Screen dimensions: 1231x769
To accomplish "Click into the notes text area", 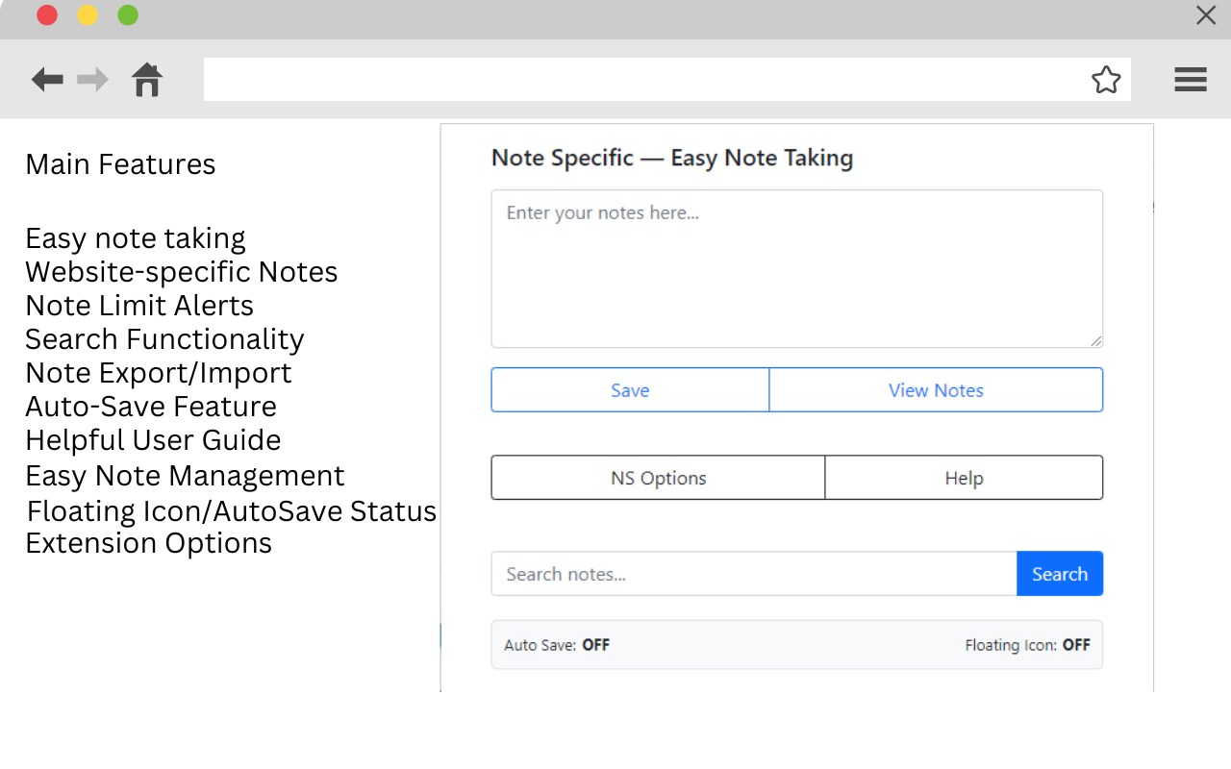I will click(x=796, y=269).
